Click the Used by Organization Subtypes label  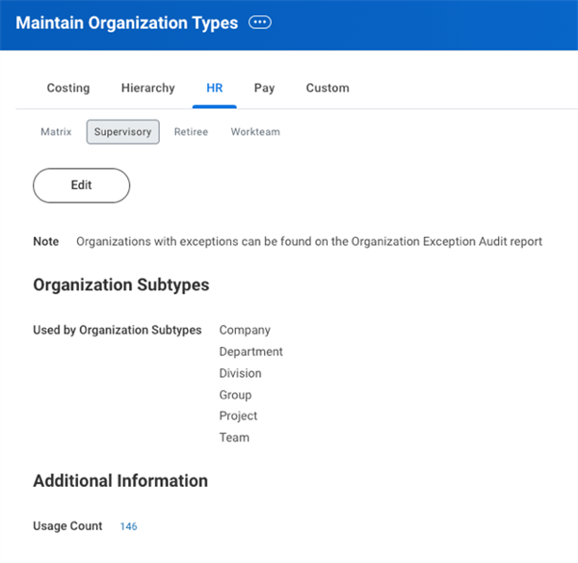click(x=118, y=330)
